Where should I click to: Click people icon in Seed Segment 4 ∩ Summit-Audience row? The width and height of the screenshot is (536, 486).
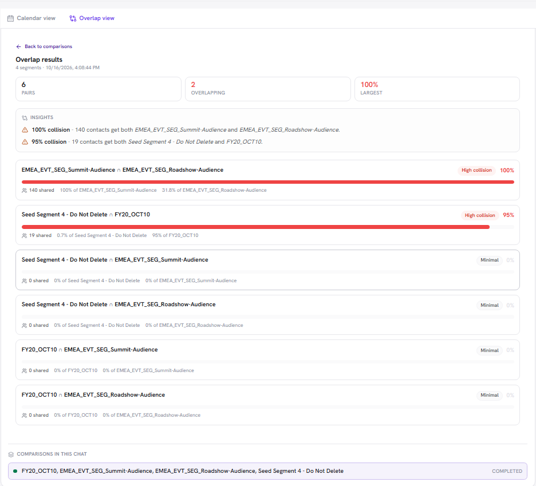point(24,281)
